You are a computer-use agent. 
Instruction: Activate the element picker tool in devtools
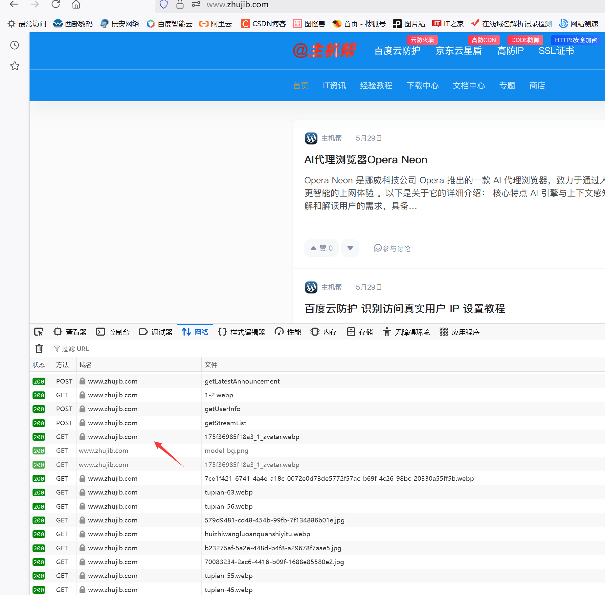click(39, 332)
